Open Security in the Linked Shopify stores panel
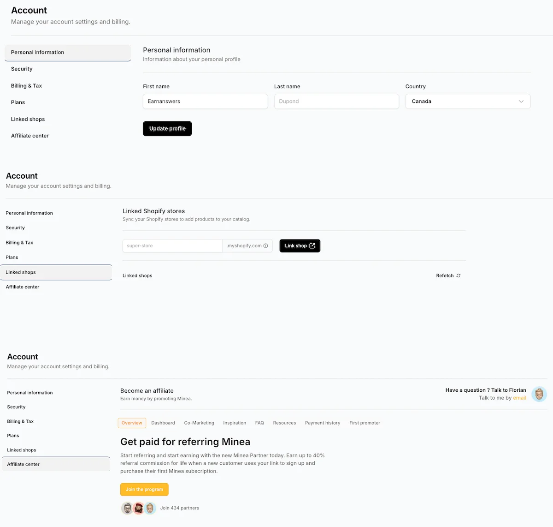 coord(15,228)
